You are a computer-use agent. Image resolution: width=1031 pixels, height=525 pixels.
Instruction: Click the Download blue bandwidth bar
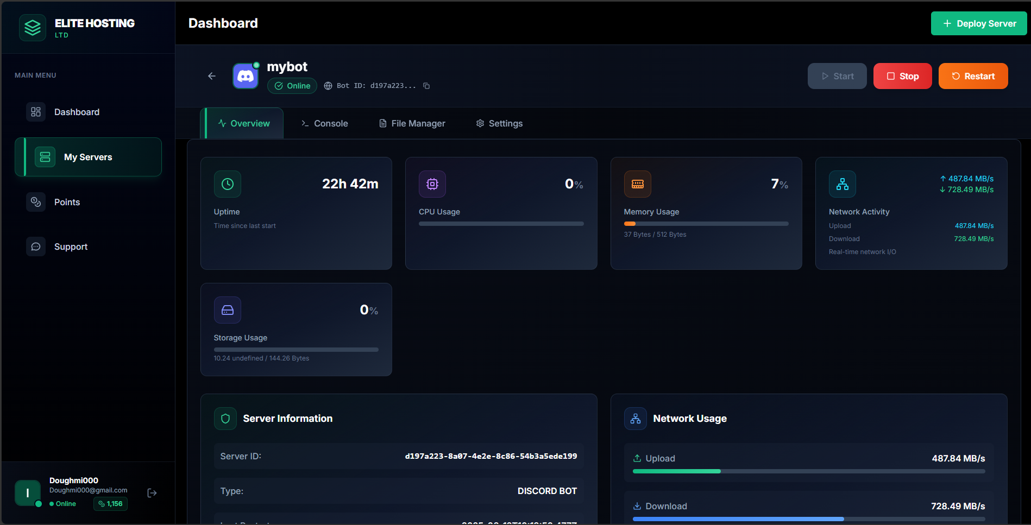[738, 519]
